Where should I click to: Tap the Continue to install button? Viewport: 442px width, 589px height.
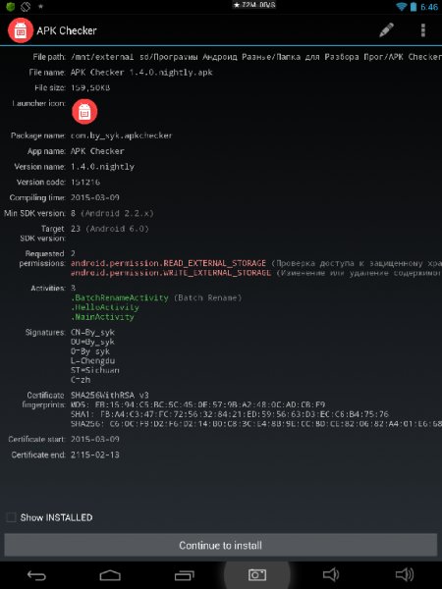221,545
